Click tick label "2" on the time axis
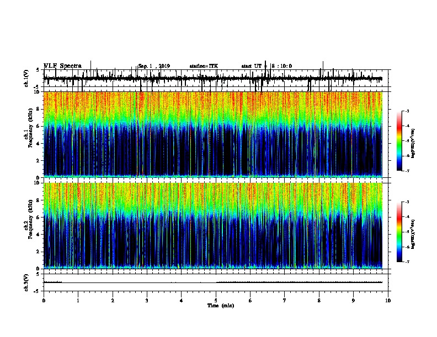The image size is (437, 337). [x=113, y=301]
